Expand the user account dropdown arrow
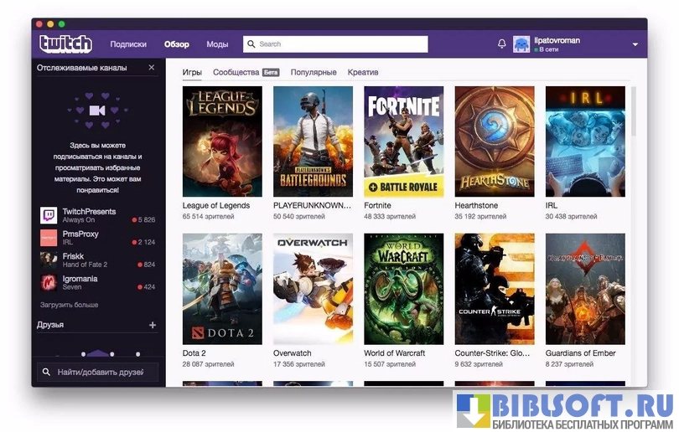 (635, 44)
